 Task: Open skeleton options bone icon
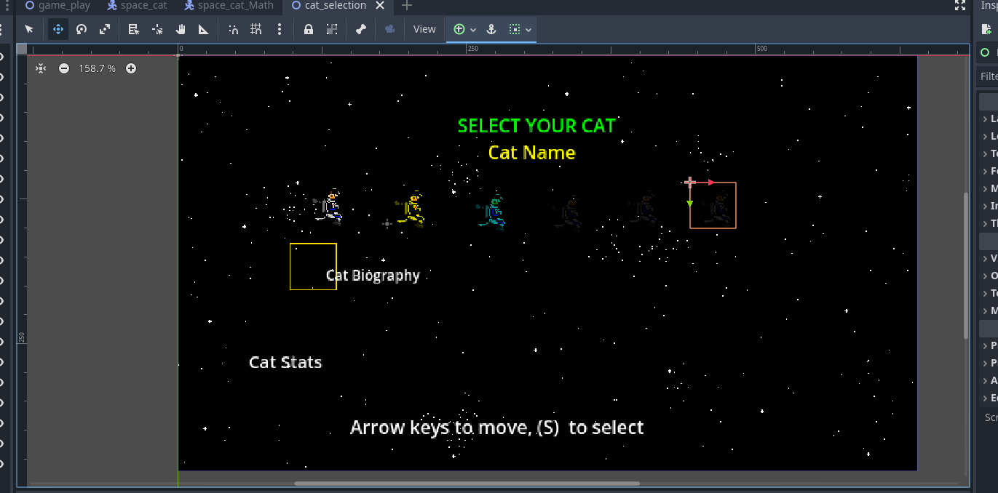pyautogui.click(x=361, y=29)
